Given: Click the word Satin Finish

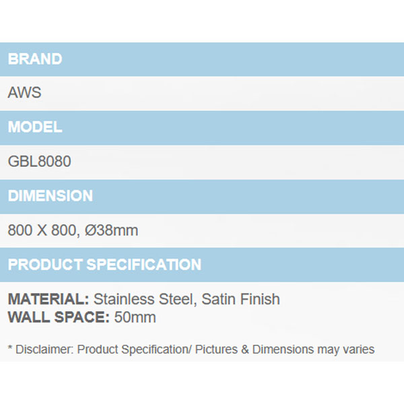Looking at the screenshot, I should click(x=240, y=299).
